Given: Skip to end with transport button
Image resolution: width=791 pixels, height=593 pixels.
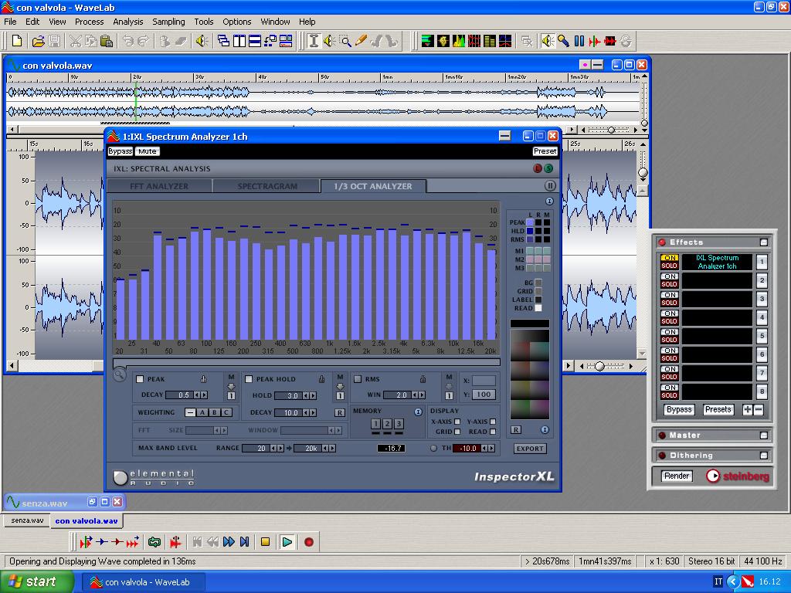Looking at the screenshot, I should click(245, 542).
